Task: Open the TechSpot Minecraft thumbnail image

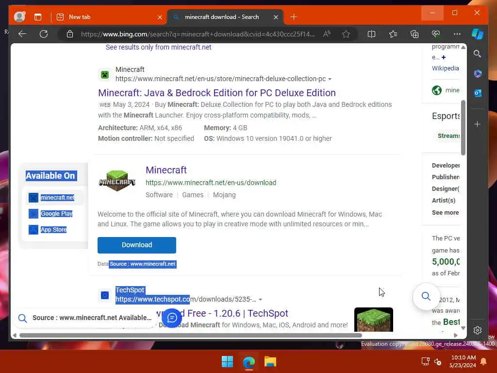Action: [x=373, y=320]
